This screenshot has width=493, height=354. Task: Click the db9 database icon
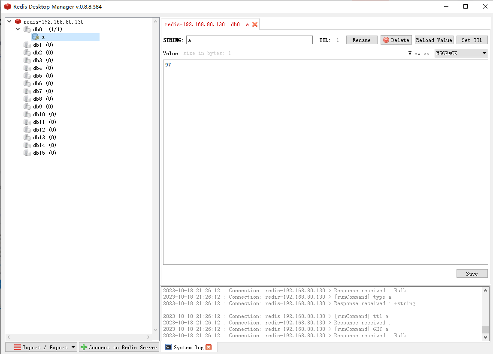click(27, 106)
